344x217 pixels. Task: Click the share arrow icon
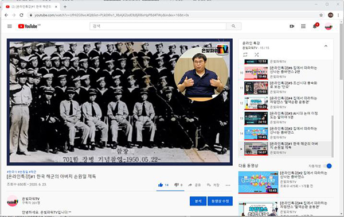(x=190, y=185)
